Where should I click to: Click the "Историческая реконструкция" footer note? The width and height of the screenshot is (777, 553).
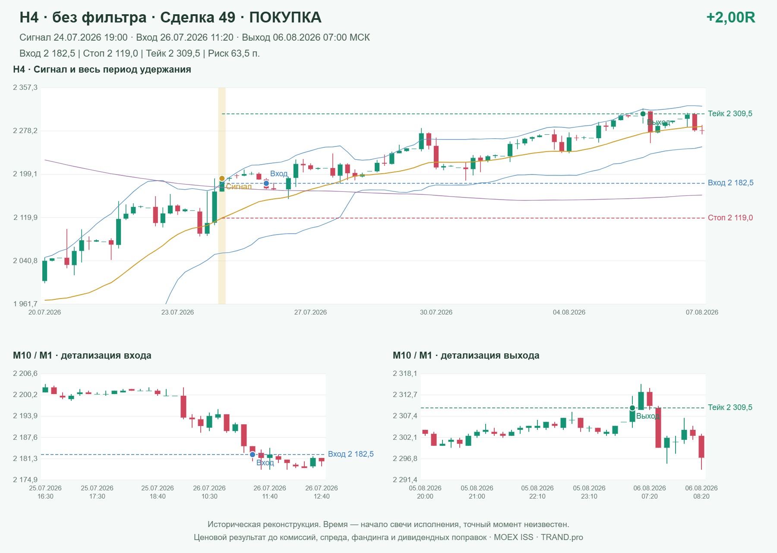pyautogui.click(x=388, y=524)
